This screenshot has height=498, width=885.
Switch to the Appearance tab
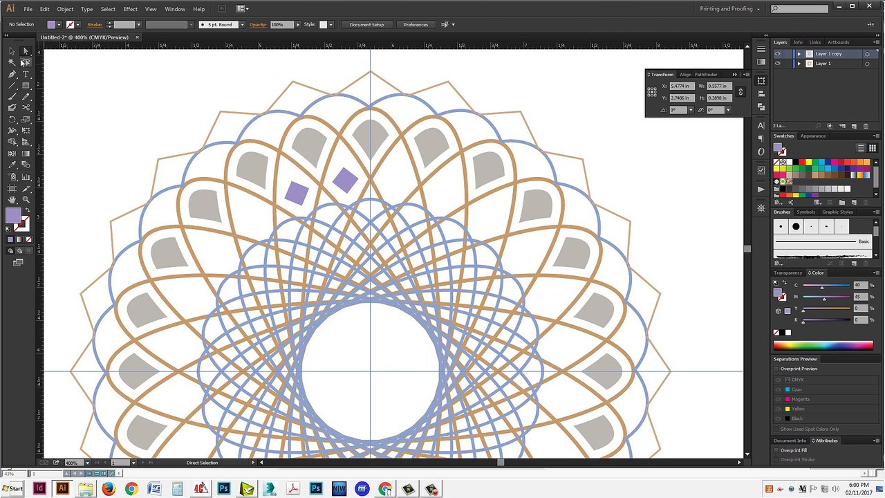813,136
